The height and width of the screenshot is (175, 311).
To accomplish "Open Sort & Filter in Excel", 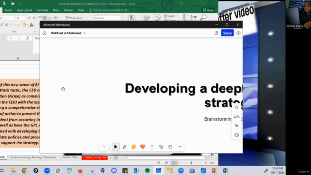I will 193,17.
